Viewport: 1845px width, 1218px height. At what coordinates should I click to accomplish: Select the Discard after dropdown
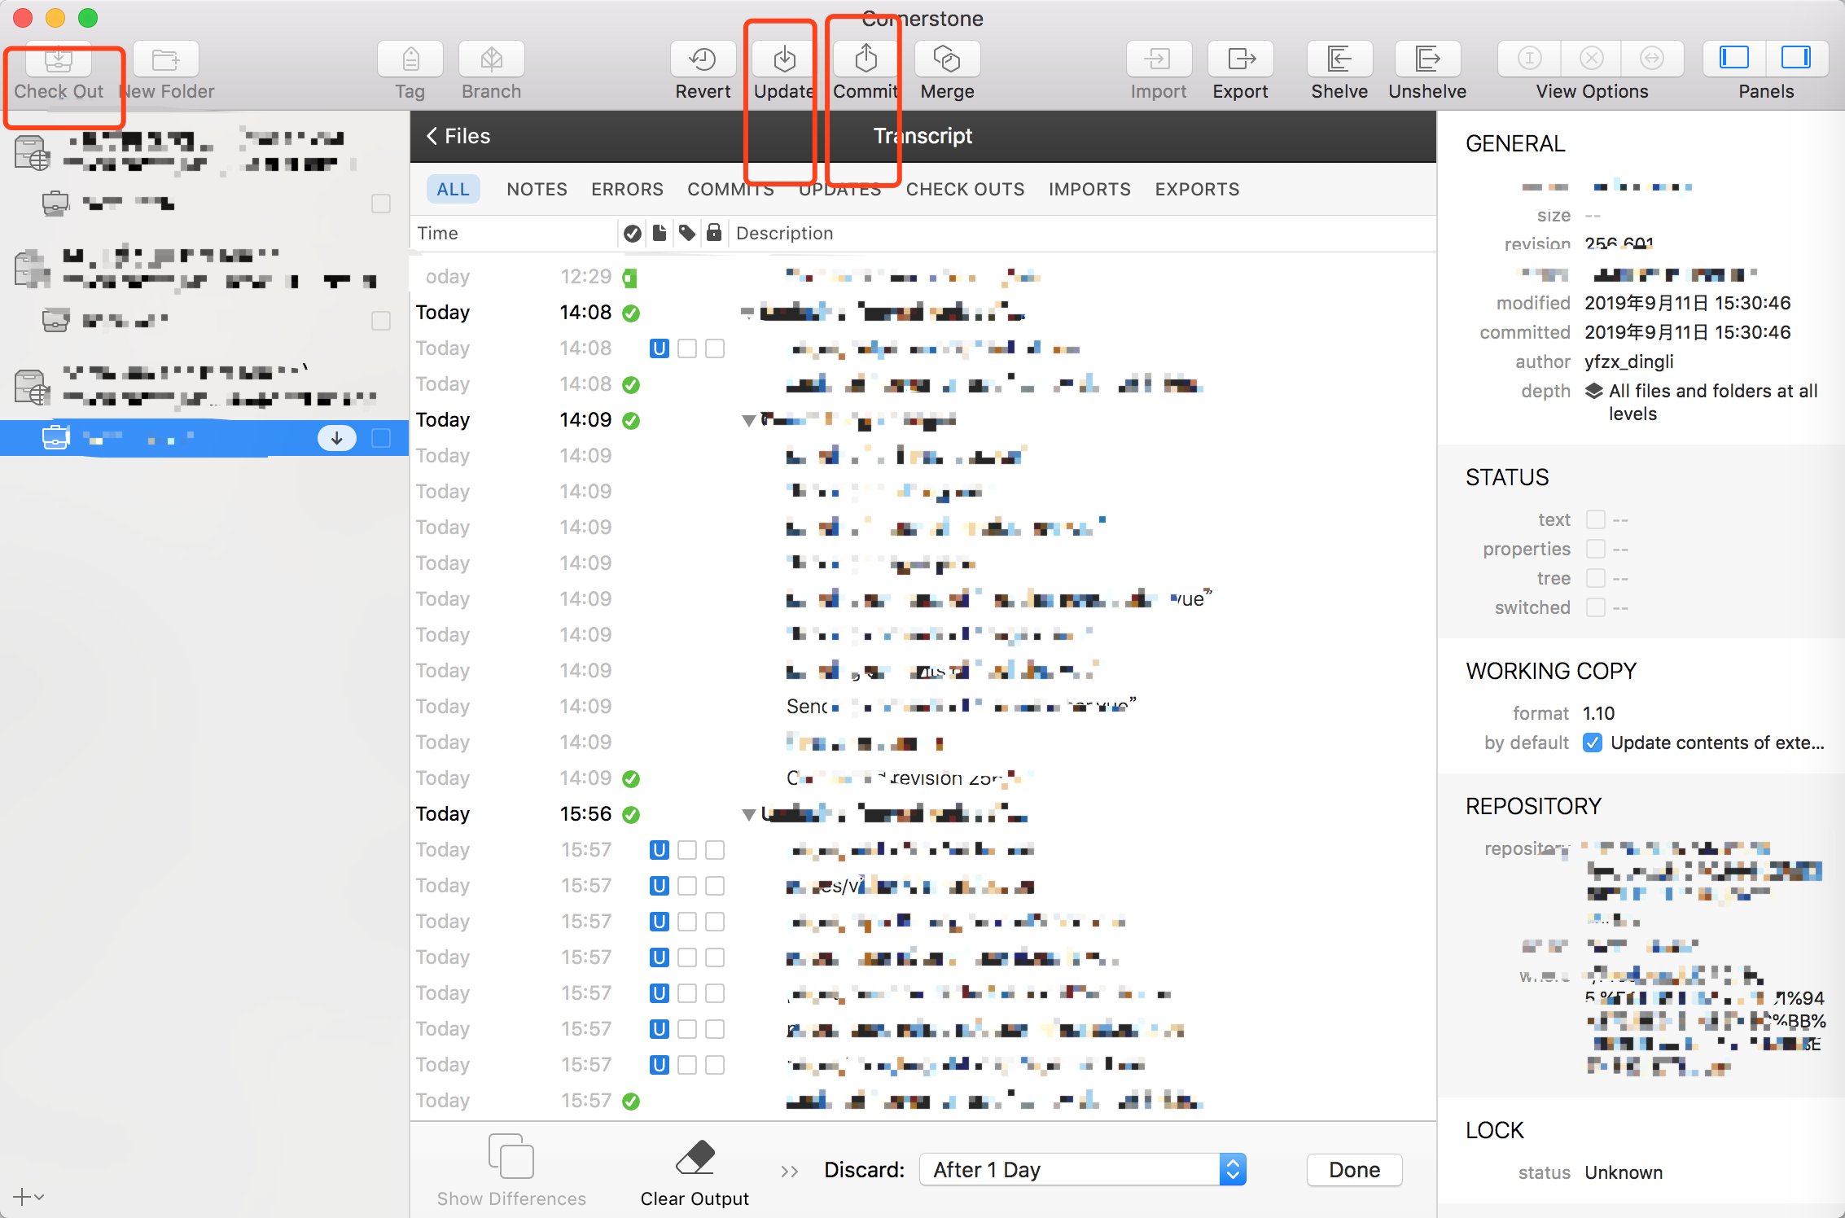pos(1081,1171)
